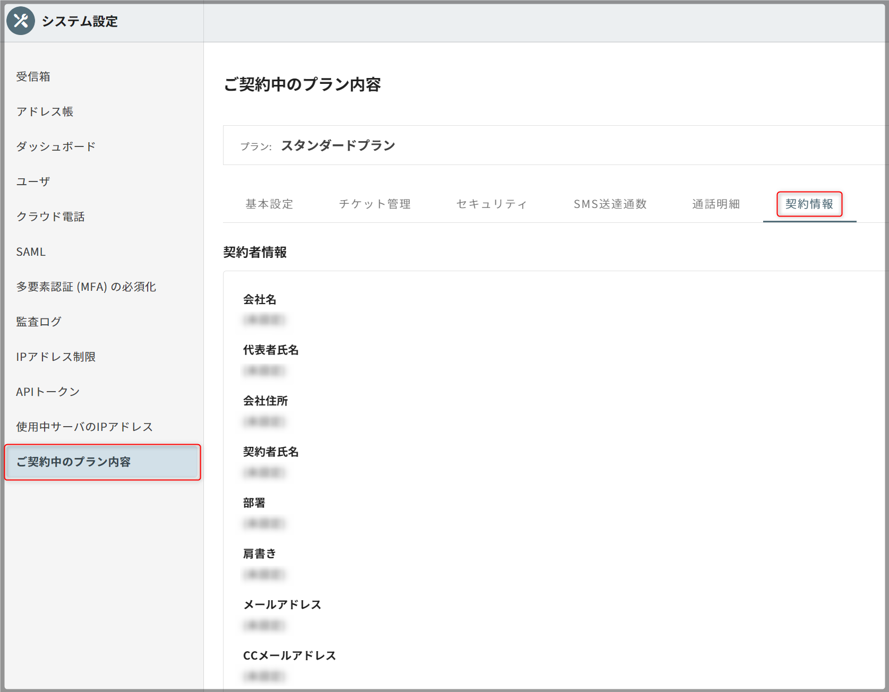Open APIトークン settings page
This screenshot has width=889, height=692.
point(48,392)
